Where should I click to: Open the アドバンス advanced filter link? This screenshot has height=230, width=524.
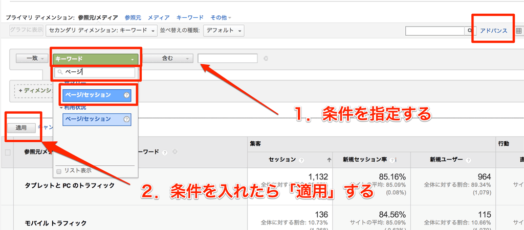(x=493, y=31)
